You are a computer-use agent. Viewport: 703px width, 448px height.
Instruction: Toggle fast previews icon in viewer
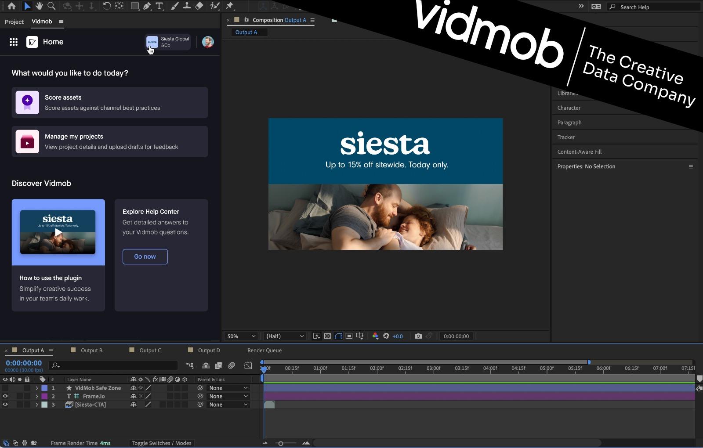tap(316, 336)
